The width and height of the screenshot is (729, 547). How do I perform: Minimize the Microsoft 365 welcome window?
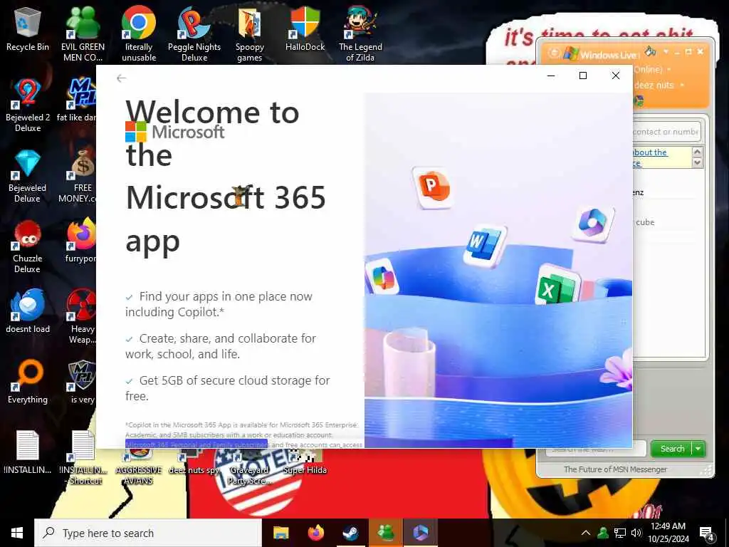coord(551,75)
